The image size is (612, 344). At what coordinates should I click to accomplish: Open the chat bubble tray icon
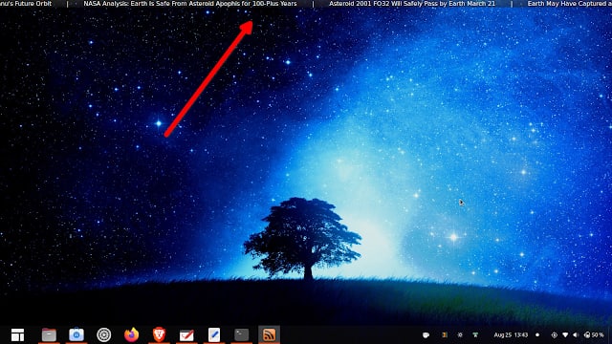point(426,335)
